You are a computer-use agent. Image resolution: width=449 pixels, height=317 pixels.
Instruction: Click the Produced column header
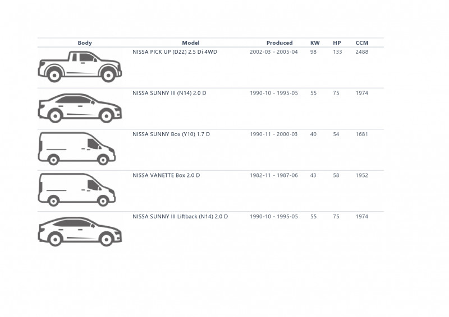[280, 43]
